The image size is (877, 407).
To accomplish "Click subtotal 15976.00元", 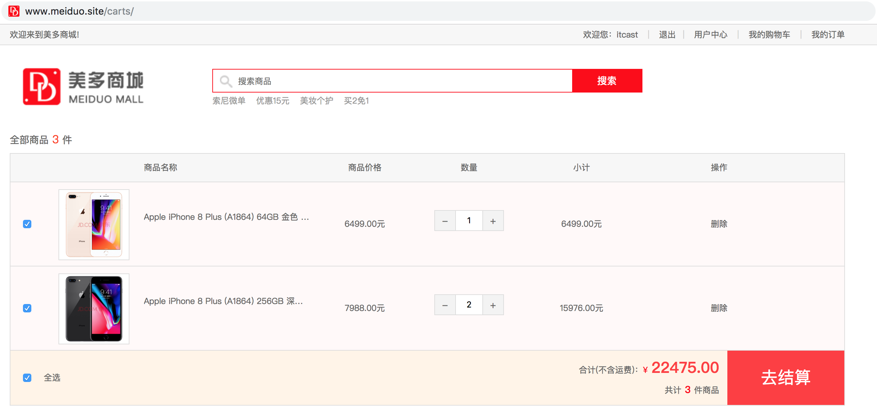I will [582, 308].
